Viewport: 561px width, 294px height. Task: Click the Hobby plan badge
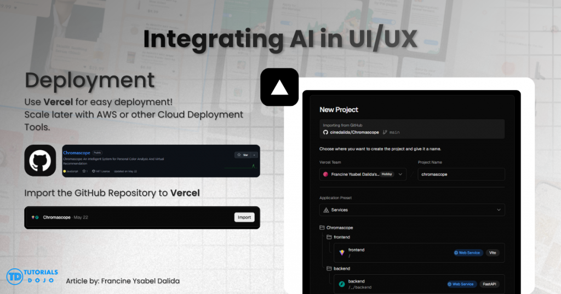point(386,174)
